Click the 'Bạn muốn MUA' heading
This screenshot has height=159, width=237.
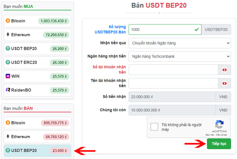click(18, 6)
